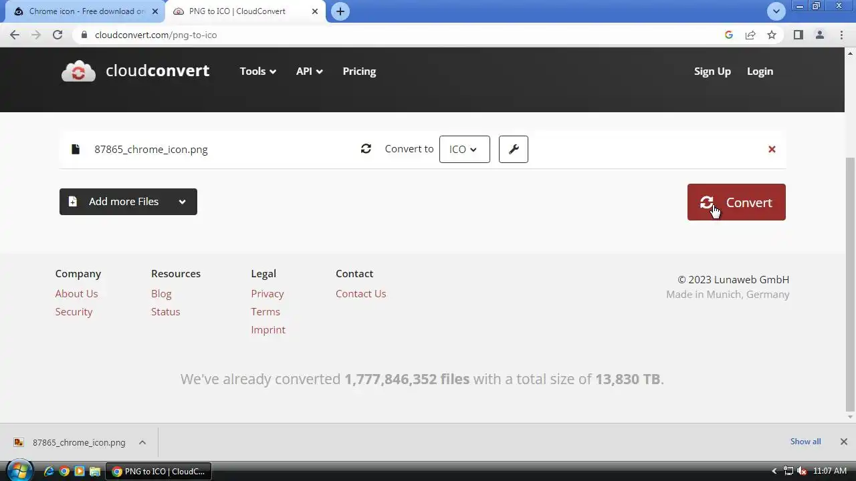Click the network tray icon
This screenshot has width=856, height=481.
tap(788, 471)
